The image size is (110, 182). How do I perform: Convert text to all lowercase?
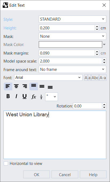[x=89, y=78]
